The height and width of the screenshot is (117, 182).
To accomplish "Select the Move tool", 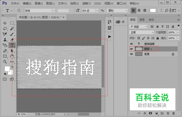I will coord(5,23).
